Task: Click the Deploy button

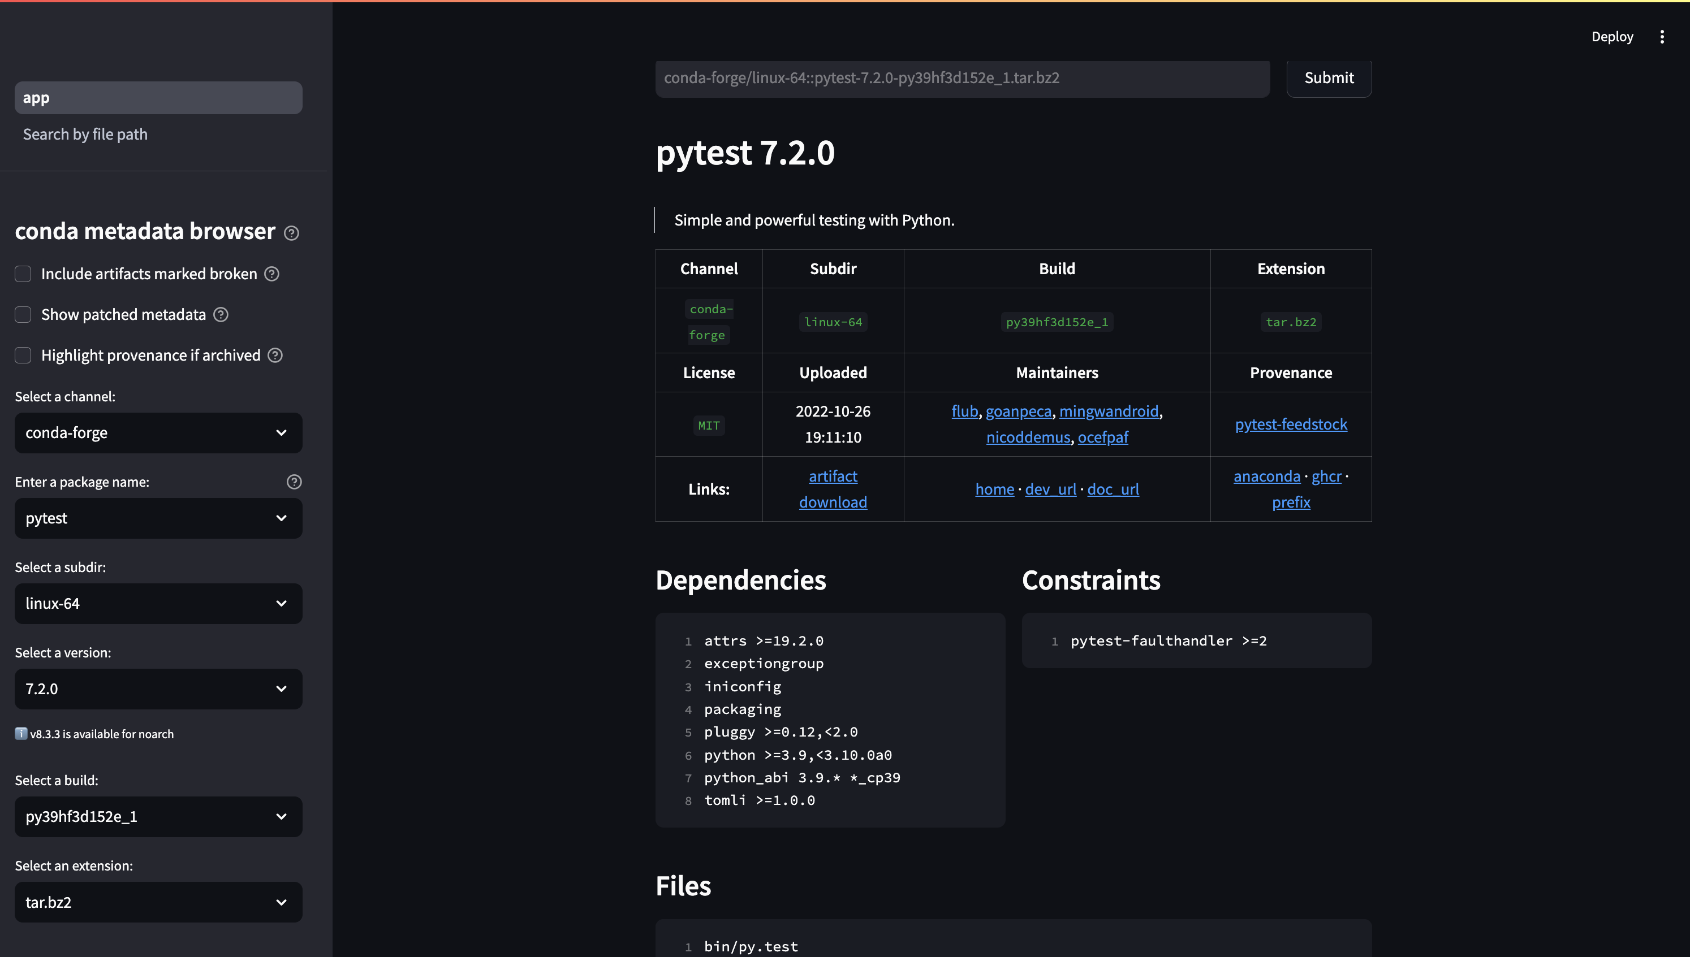Action: [1612, 37]
